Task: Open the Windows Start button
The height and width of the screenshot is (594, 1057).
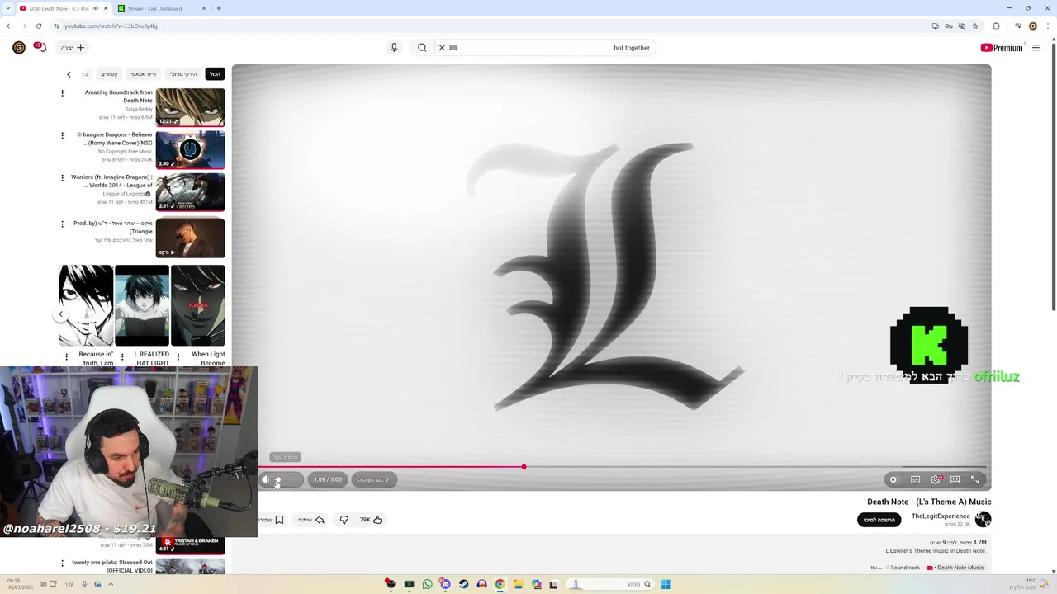Action: click(665, 584)
